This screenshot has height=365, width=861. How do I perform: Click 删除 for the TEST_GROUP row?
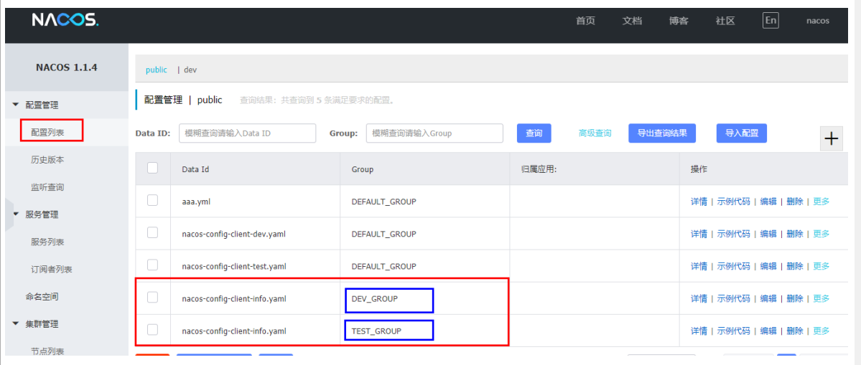(794, 331)
